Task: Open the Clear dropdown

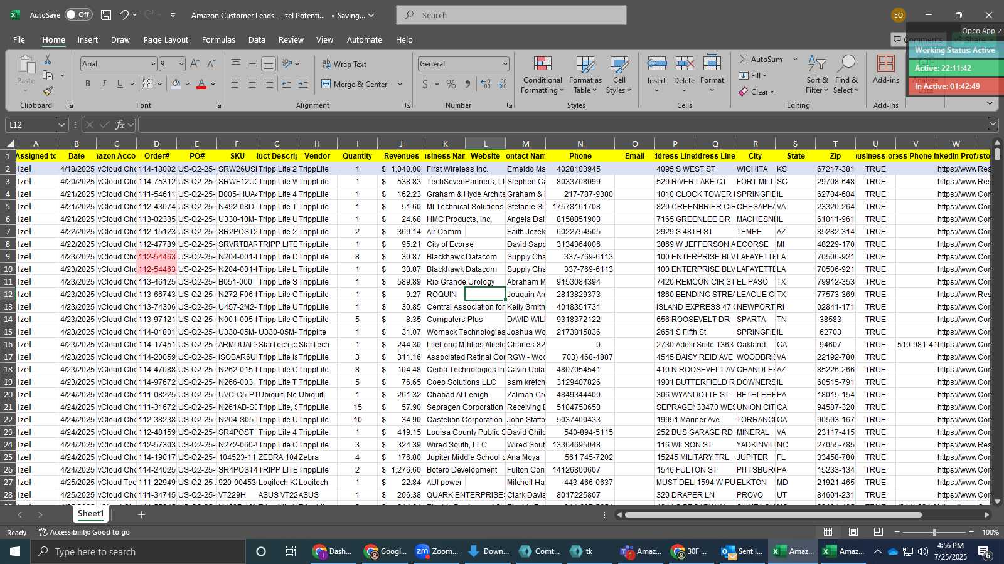Action: pyautogui.click(x=757, y=91)
